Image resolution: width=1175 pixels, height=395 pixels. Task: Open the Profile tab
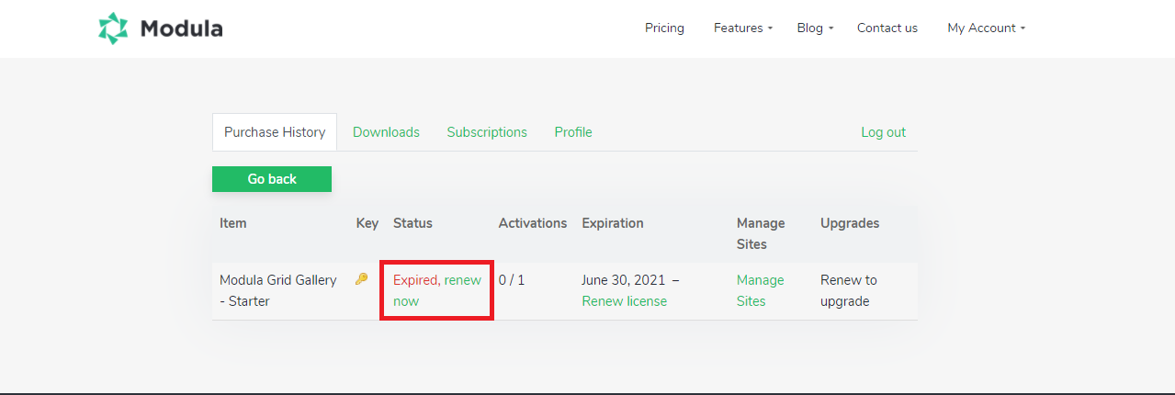click(573, 132)
